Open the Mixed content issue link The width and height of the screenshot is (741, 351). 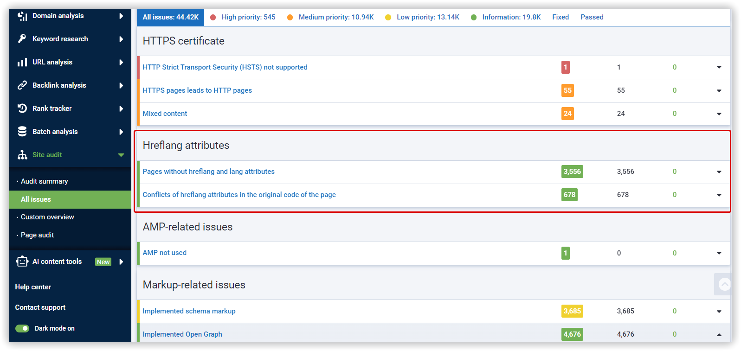coord(165,114)
